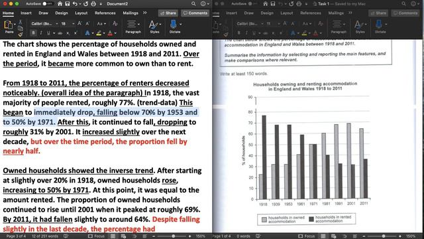
Task: Apply superscript in Document2 ribbon
Action: pyautogui.click(x=76, y=33)
